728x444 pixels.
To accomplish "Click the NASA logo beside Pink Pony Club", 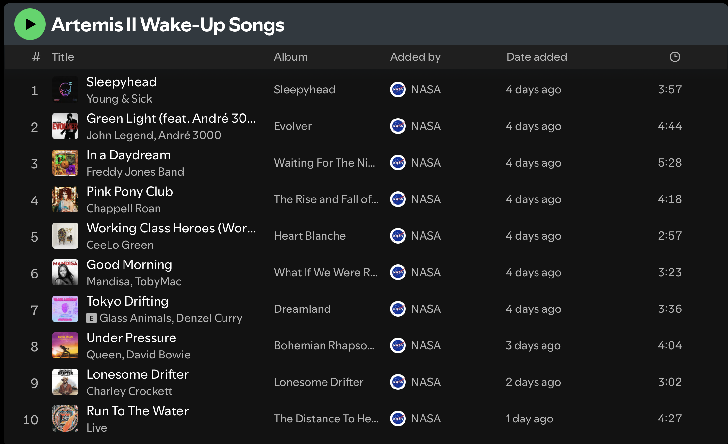I will pos(398,199).
